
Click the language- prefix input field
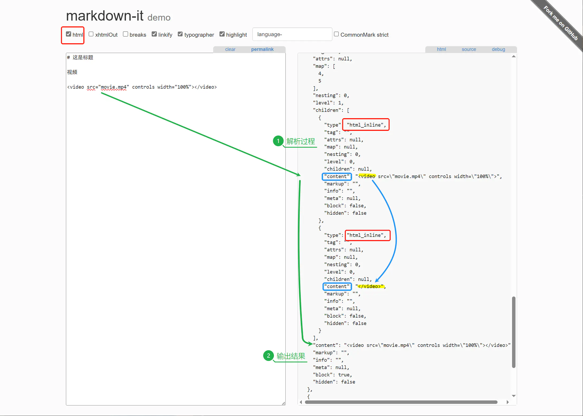[292, 34]
